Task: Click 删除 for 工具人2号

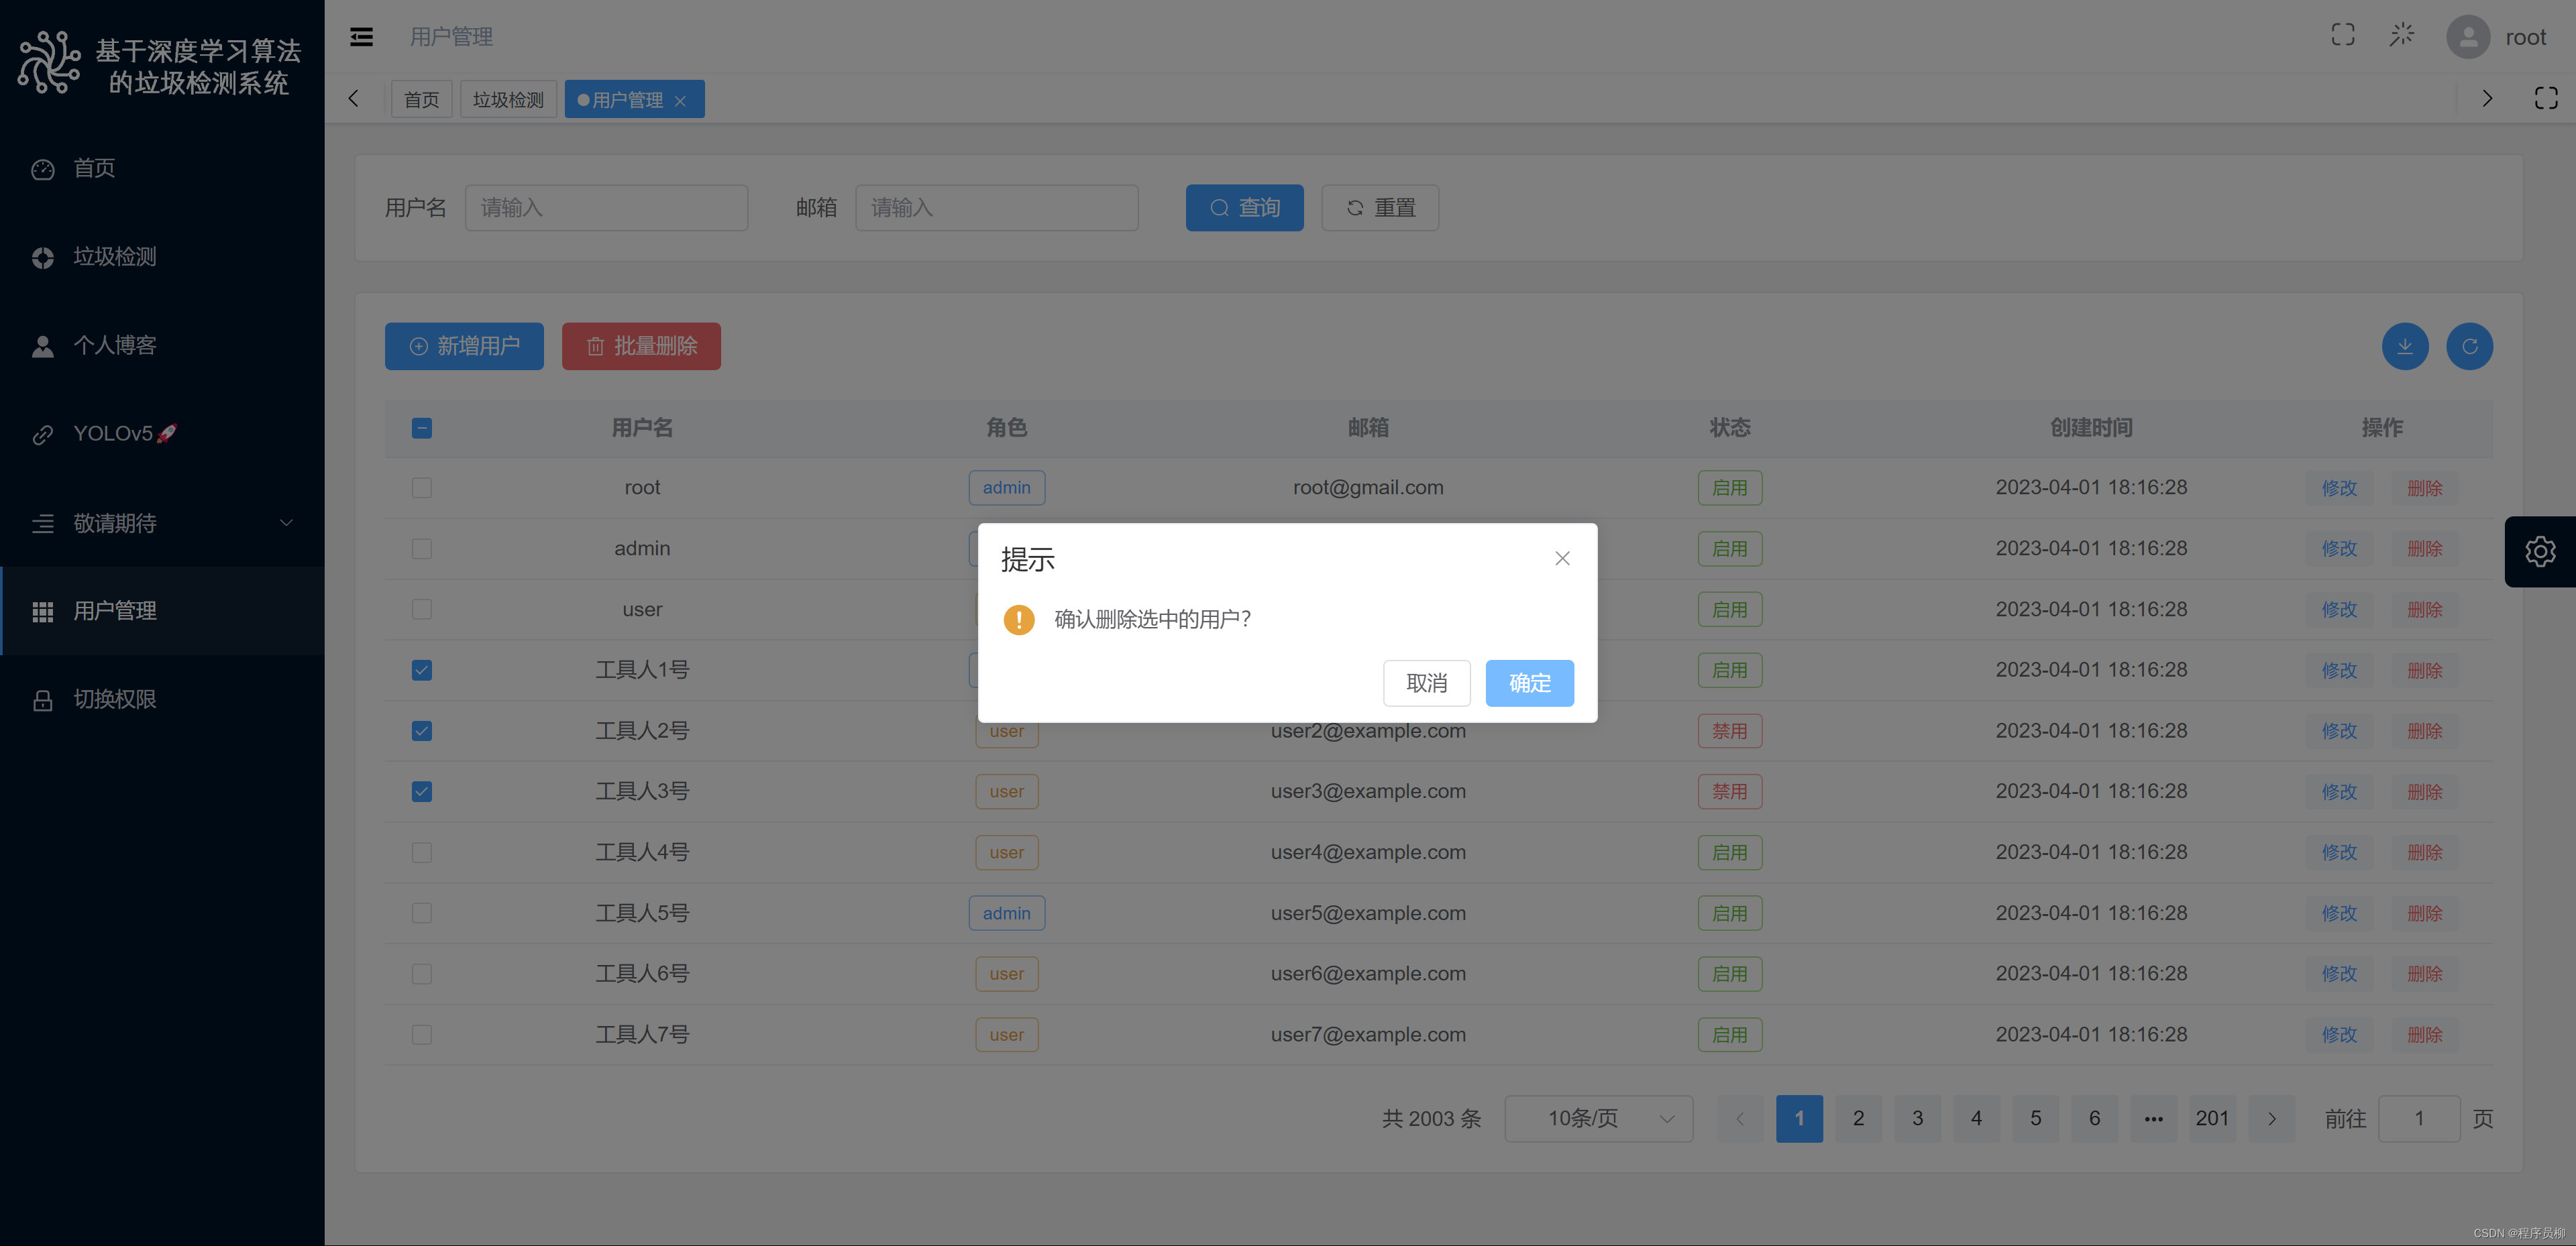Action: (x=2424, y=731)
